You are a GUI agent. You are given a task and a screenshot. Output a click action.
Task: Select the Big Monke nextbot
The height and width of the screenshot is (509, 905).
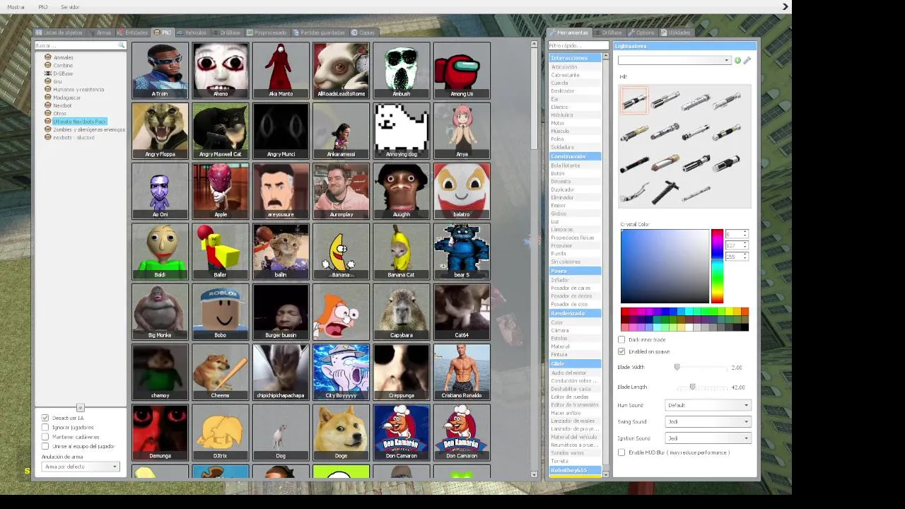tap(160, 312)
